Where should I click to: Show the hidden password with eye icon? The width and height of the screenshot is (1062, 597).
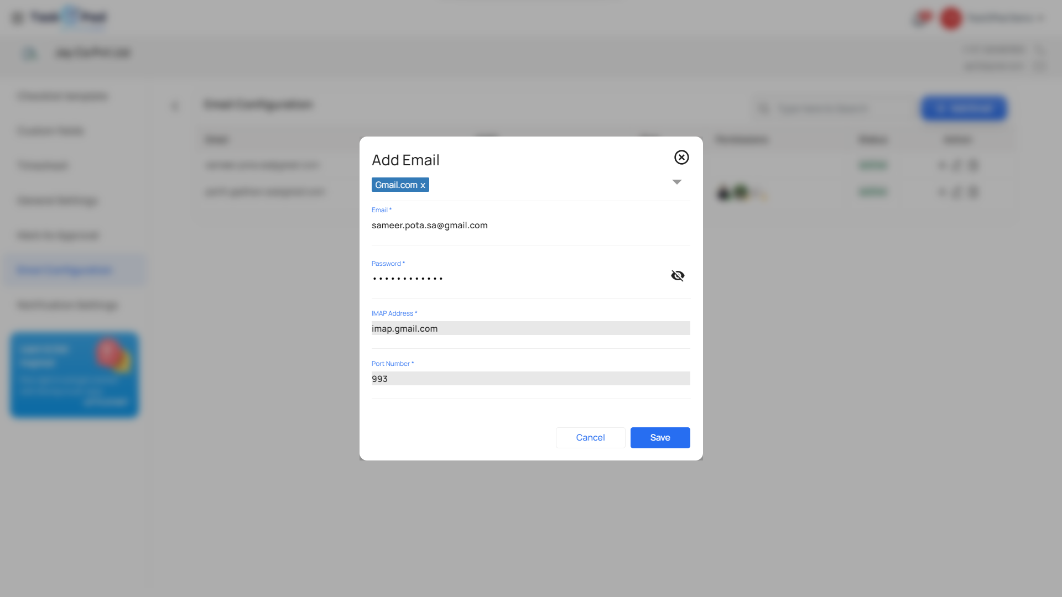678,276
